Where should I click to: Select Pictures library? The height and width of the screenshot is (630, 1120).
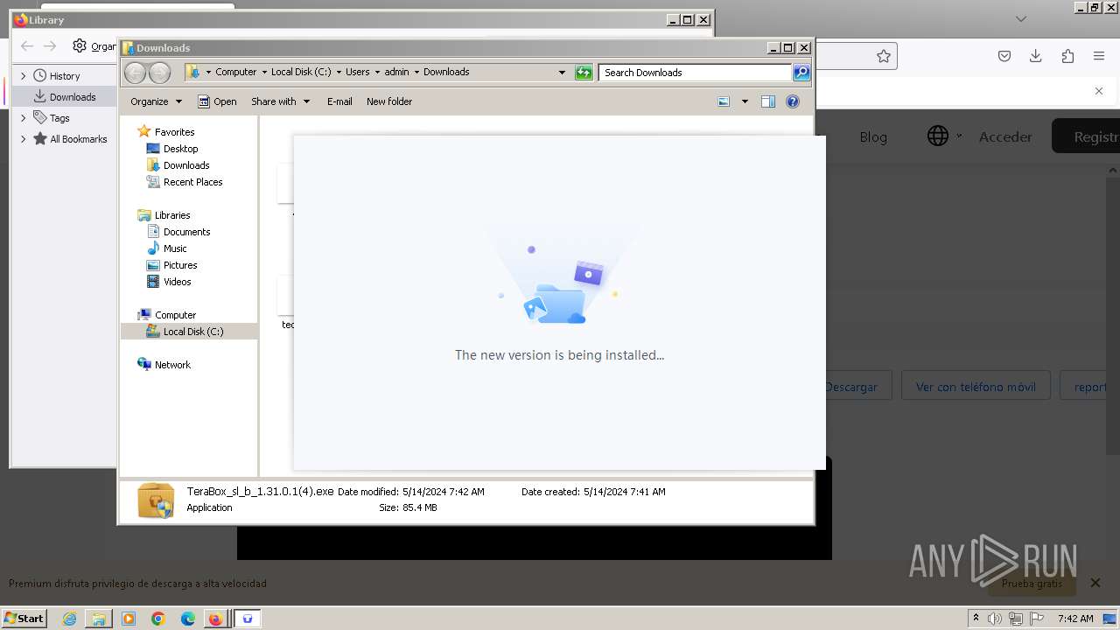pyautogui.click(x=180, y=265)
